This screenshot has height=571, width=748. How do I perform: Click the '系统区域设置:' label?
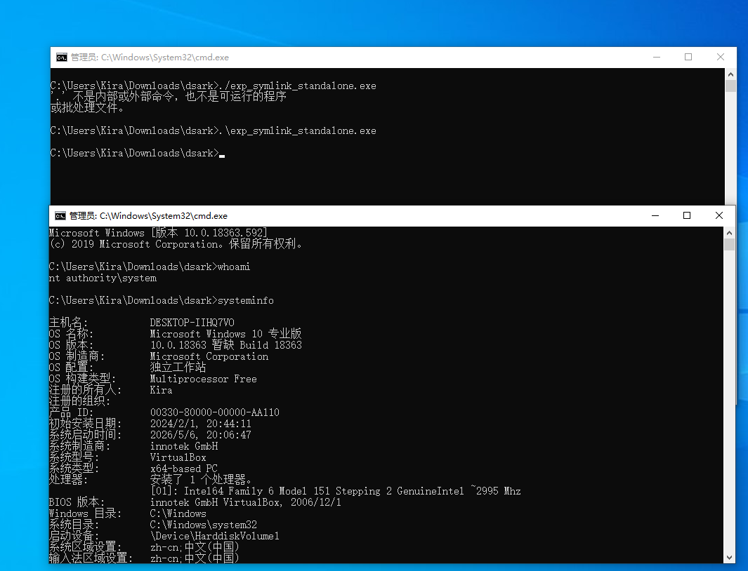tap(86, 547)
